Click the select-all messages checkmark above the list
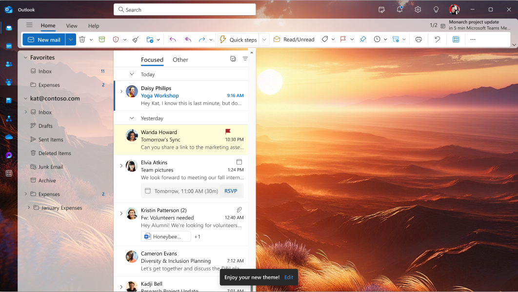518x292 pixels. (x=233, y=58)
